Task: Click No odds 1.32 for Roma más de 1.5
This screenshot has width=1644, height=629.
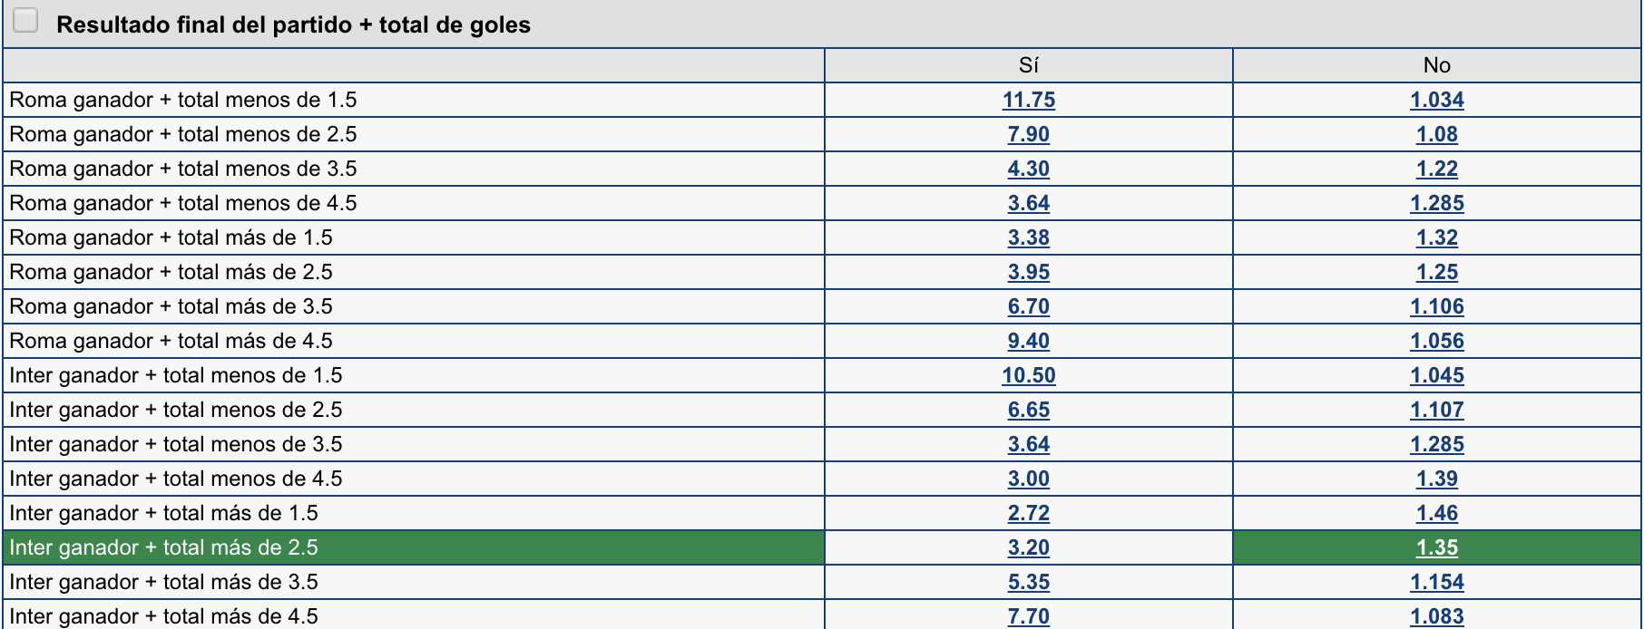Action: 1436,237
